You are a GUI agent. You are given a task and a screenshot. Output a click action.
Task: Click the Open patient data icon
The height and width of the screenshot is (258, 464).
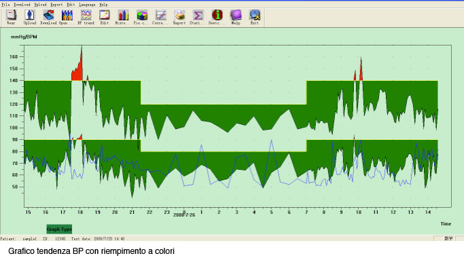67,17
